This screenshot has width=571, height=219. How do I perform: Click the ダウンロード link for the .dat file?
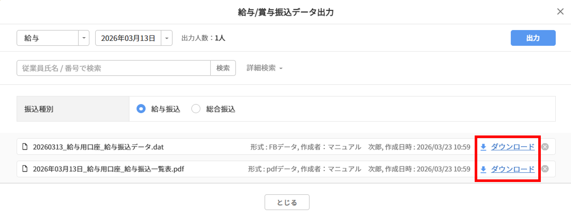pos(513,147)
